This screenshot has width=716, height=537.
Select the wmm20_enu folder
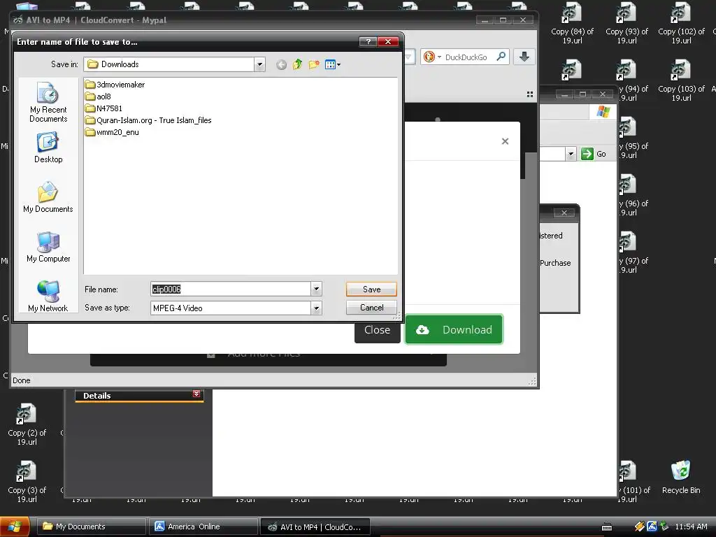click(x=112, y=132)
